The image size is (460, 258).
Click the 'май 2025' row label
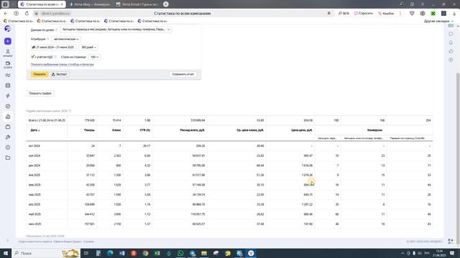[x=34, y=214]
